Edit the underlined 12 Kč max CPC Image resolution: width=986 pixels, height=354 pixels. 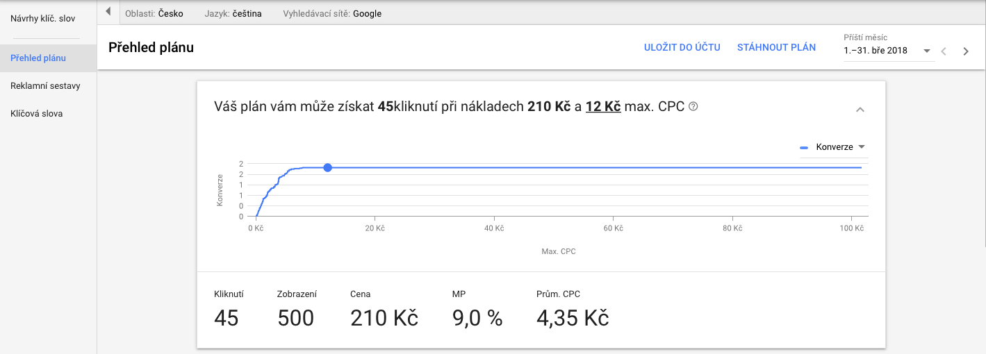click(602, 107)
